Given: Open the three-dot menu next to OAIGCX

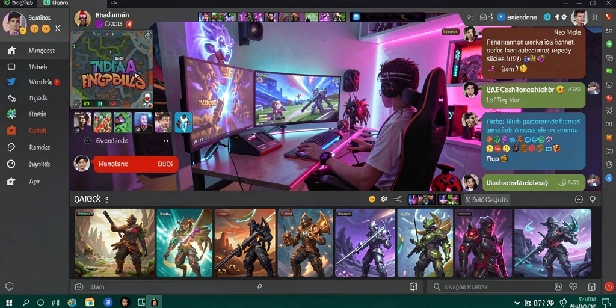Looking at the screenshot, I should point(107,200).
